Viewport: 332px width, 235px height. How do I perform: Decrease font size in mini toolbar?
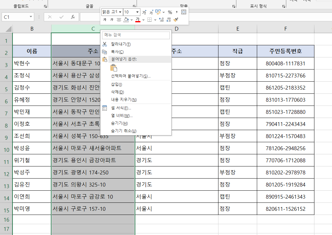click(x=151, y=12)
